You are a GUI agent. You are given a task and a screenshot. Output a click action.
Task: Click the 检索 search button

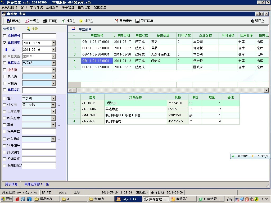pos(32,29)
